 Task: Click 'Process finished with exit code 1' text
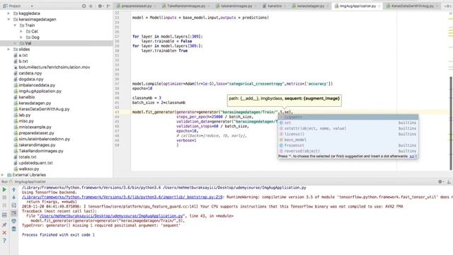[58, 234]
